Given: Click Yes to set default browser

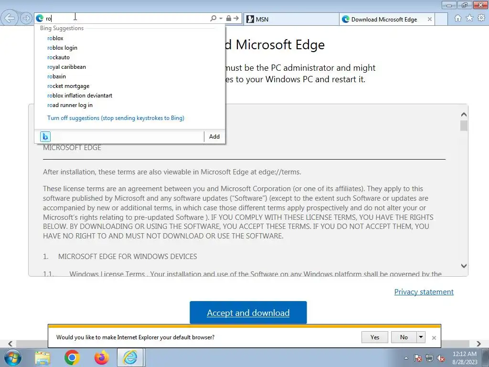Looking at the screenshot, I should point(375,337).
